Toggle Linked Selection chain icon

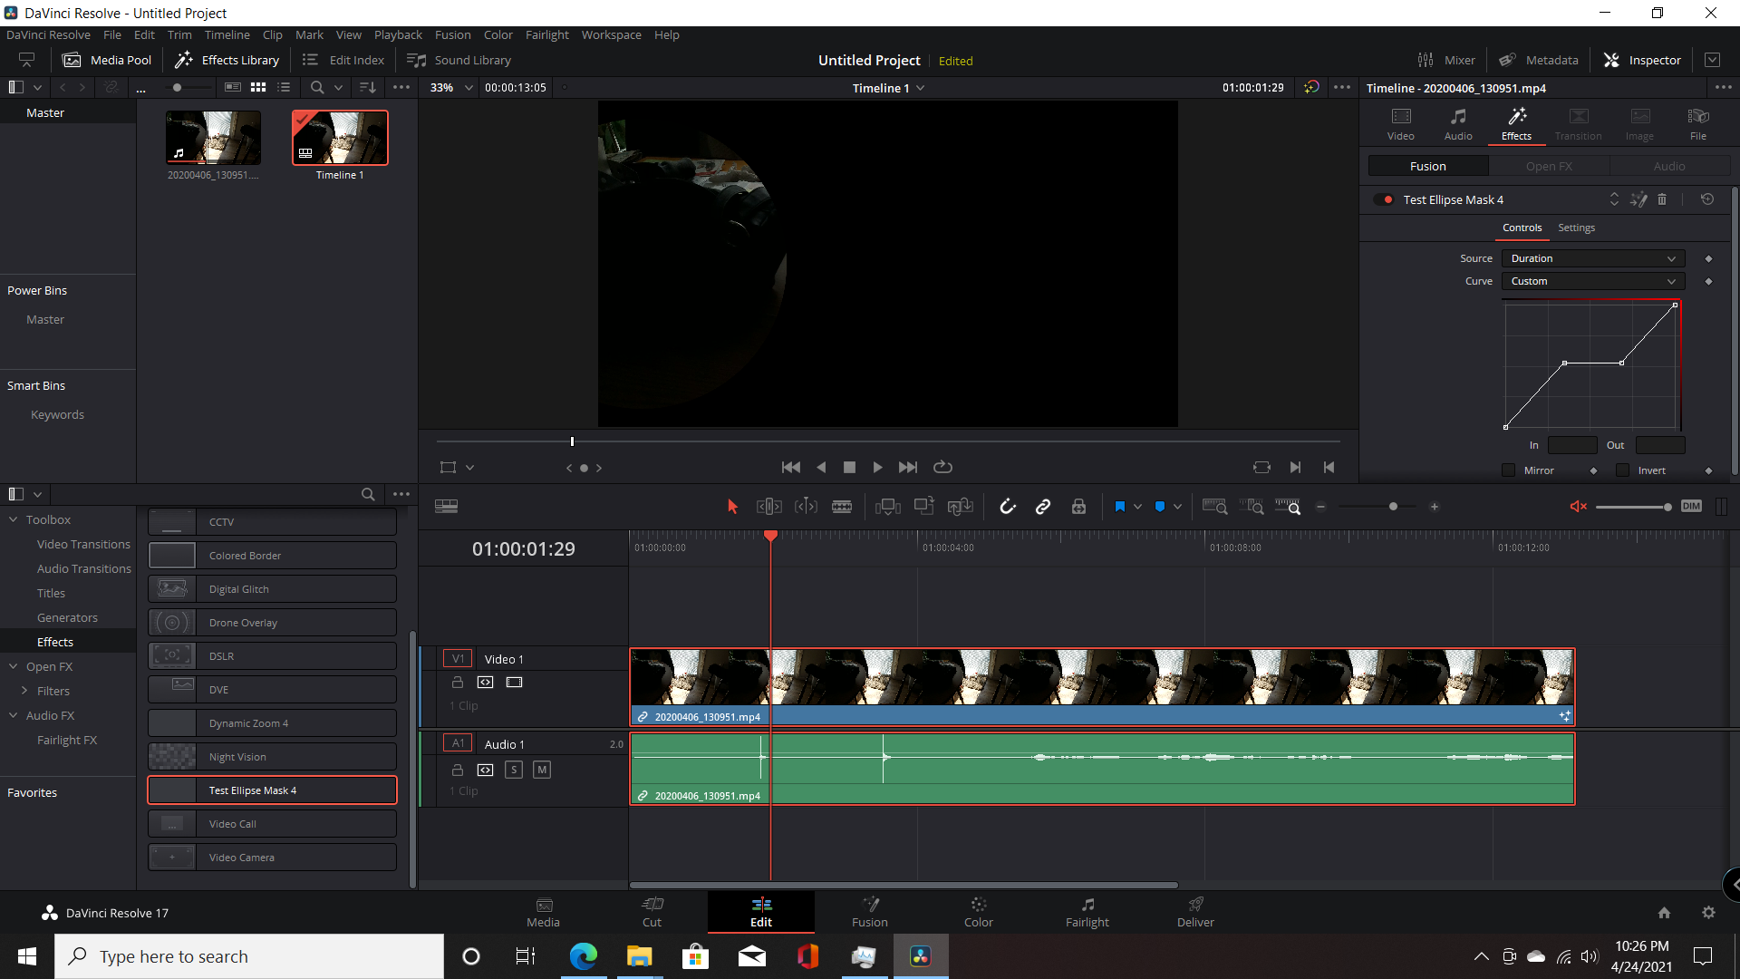click(x=1043, y=507)
